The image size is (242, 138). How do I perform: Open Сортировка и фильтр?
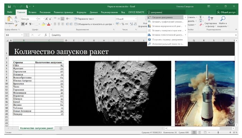tap(211, 22)
